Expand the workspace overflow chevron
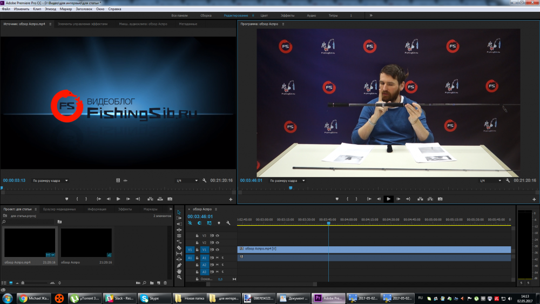 (x=371, y=16)
